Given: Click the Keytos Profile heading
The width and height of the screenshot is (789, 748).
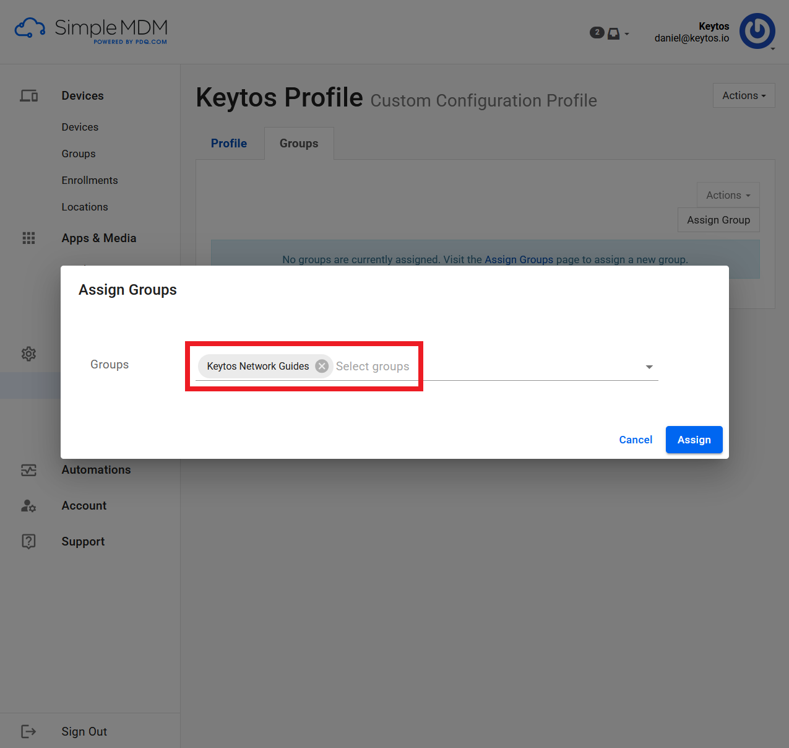Looking at the screenshot, I should (279, 98).
